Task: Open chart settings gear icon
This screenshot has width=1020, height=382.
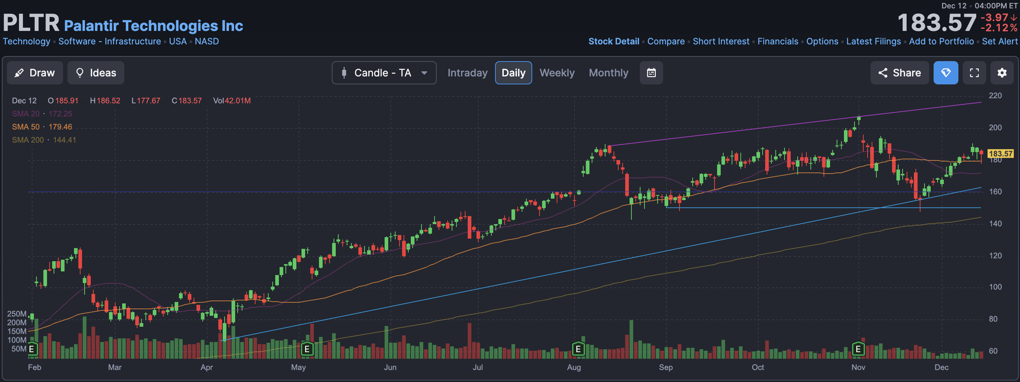Action: (1002, 73)
